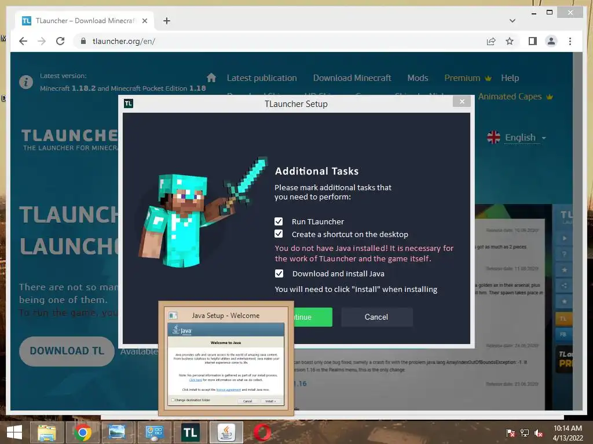This screenshot has height=444, width=593.
Task: Open Opera browser taskbar icon
Action: coord(262,432)
